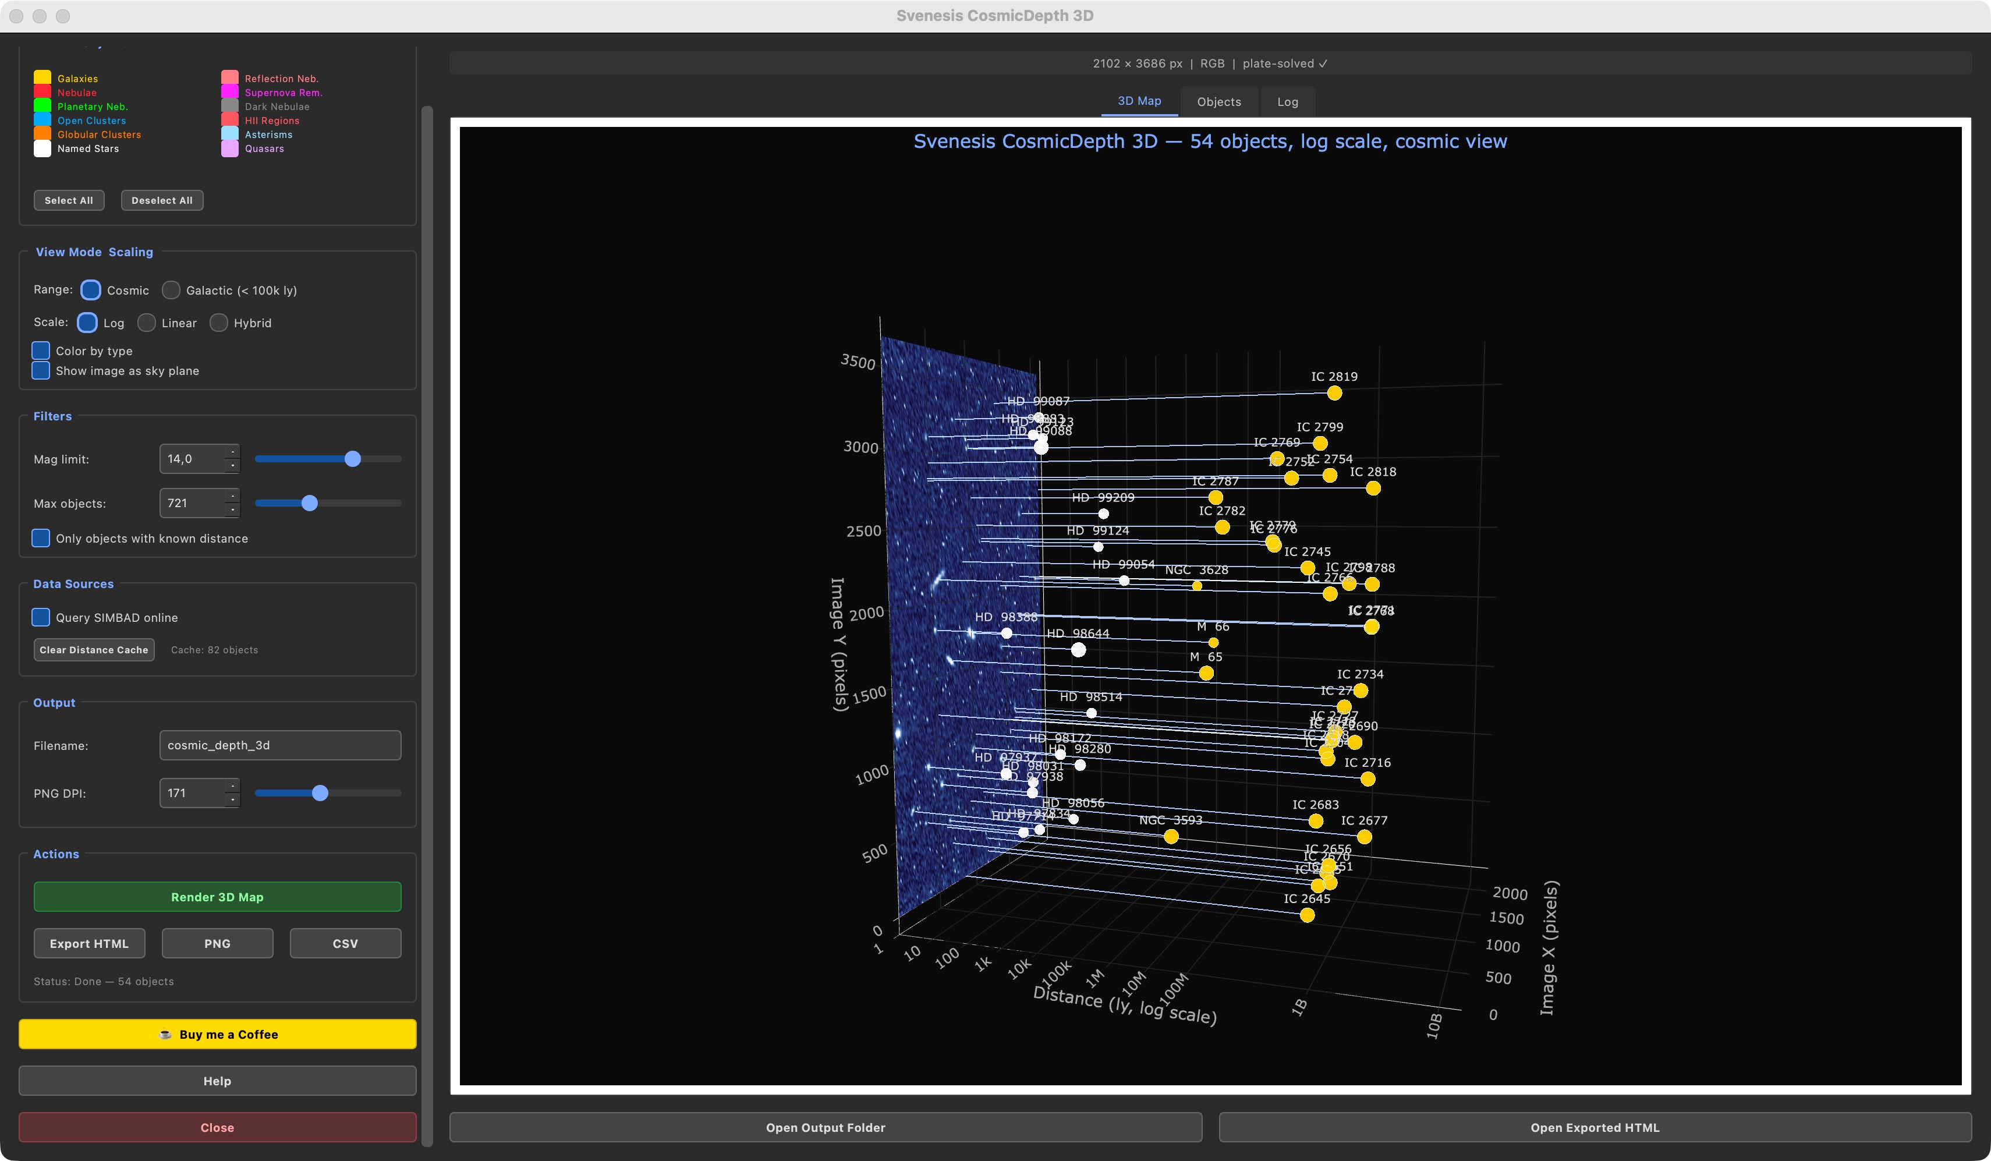Uncheck Only objects with known distance

pos(41,538)
